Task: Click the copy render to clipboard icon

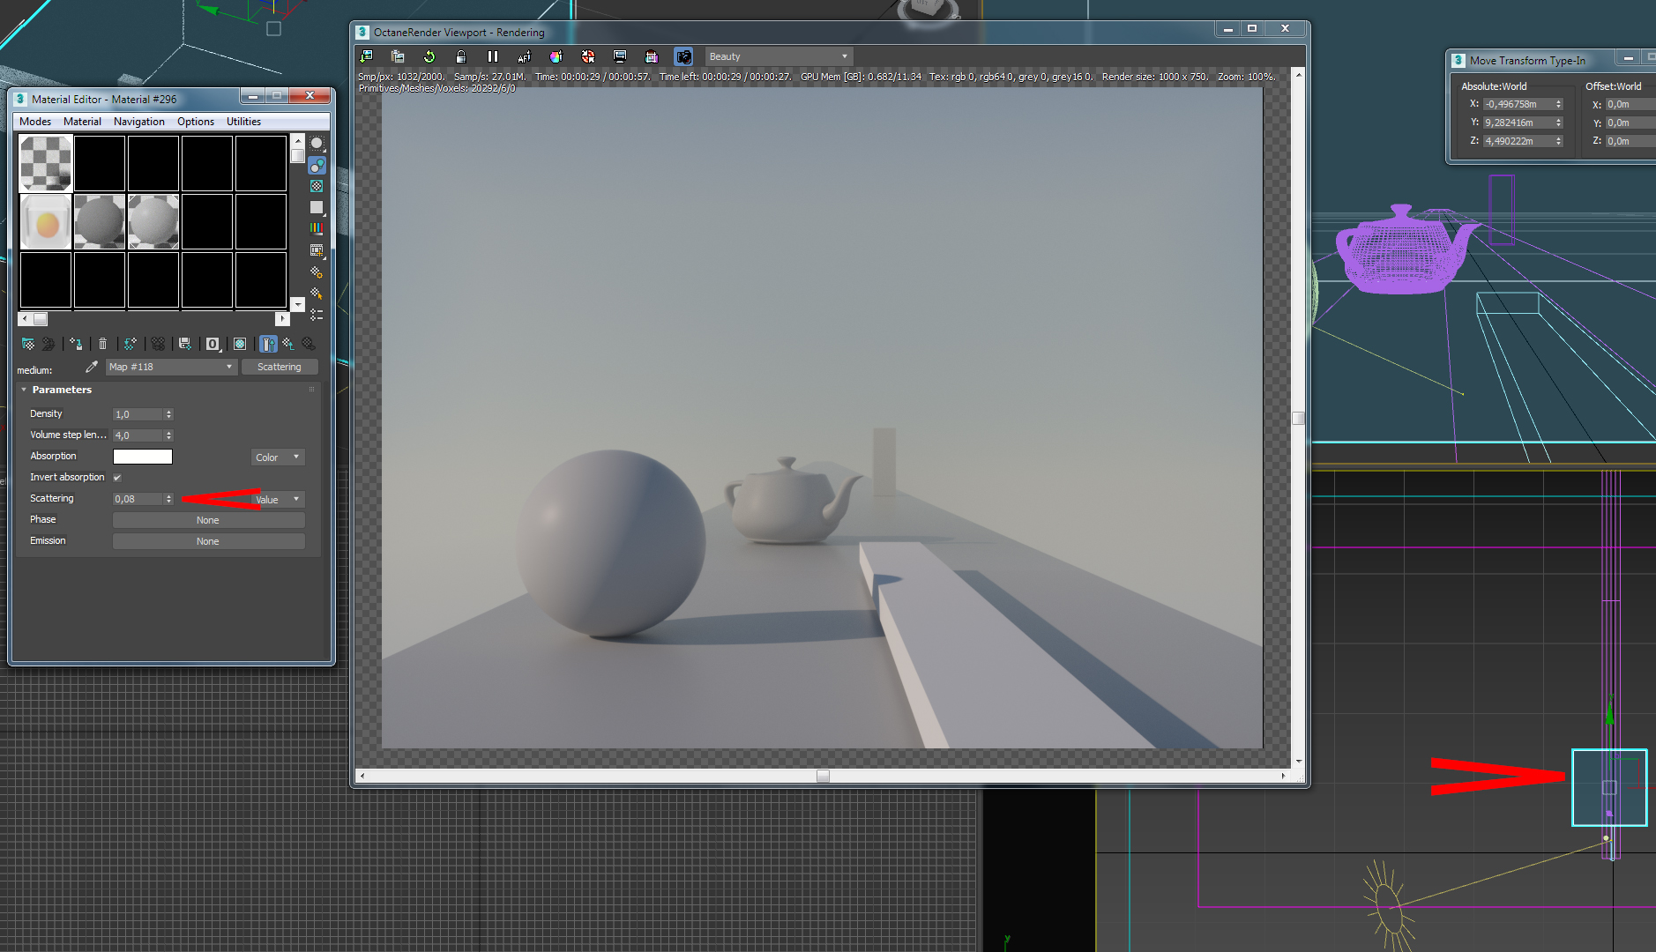Action: pyautogui.click(x=398, y=56)
